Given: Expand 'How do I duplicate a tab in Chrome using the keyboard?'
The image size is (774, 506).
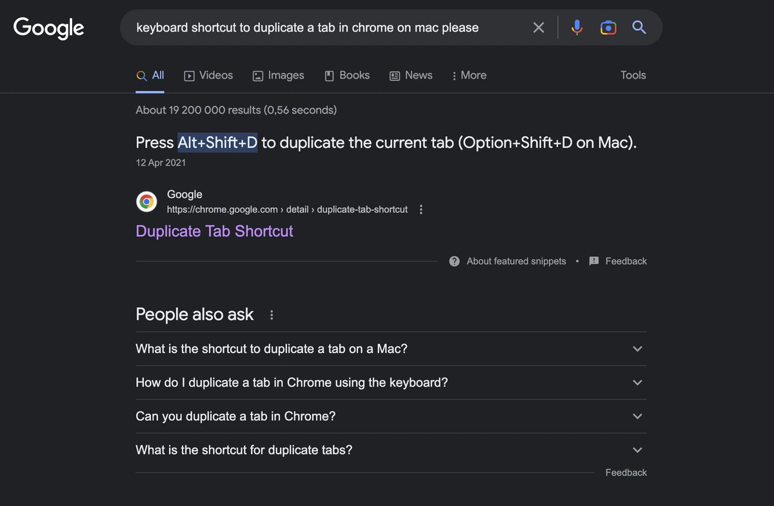Looking at the screenshot, I should pos(391,383).
